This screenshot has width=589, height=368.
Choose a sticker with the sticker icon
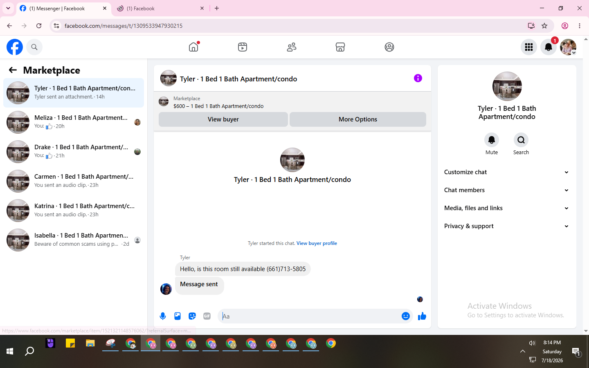[192, 316]
